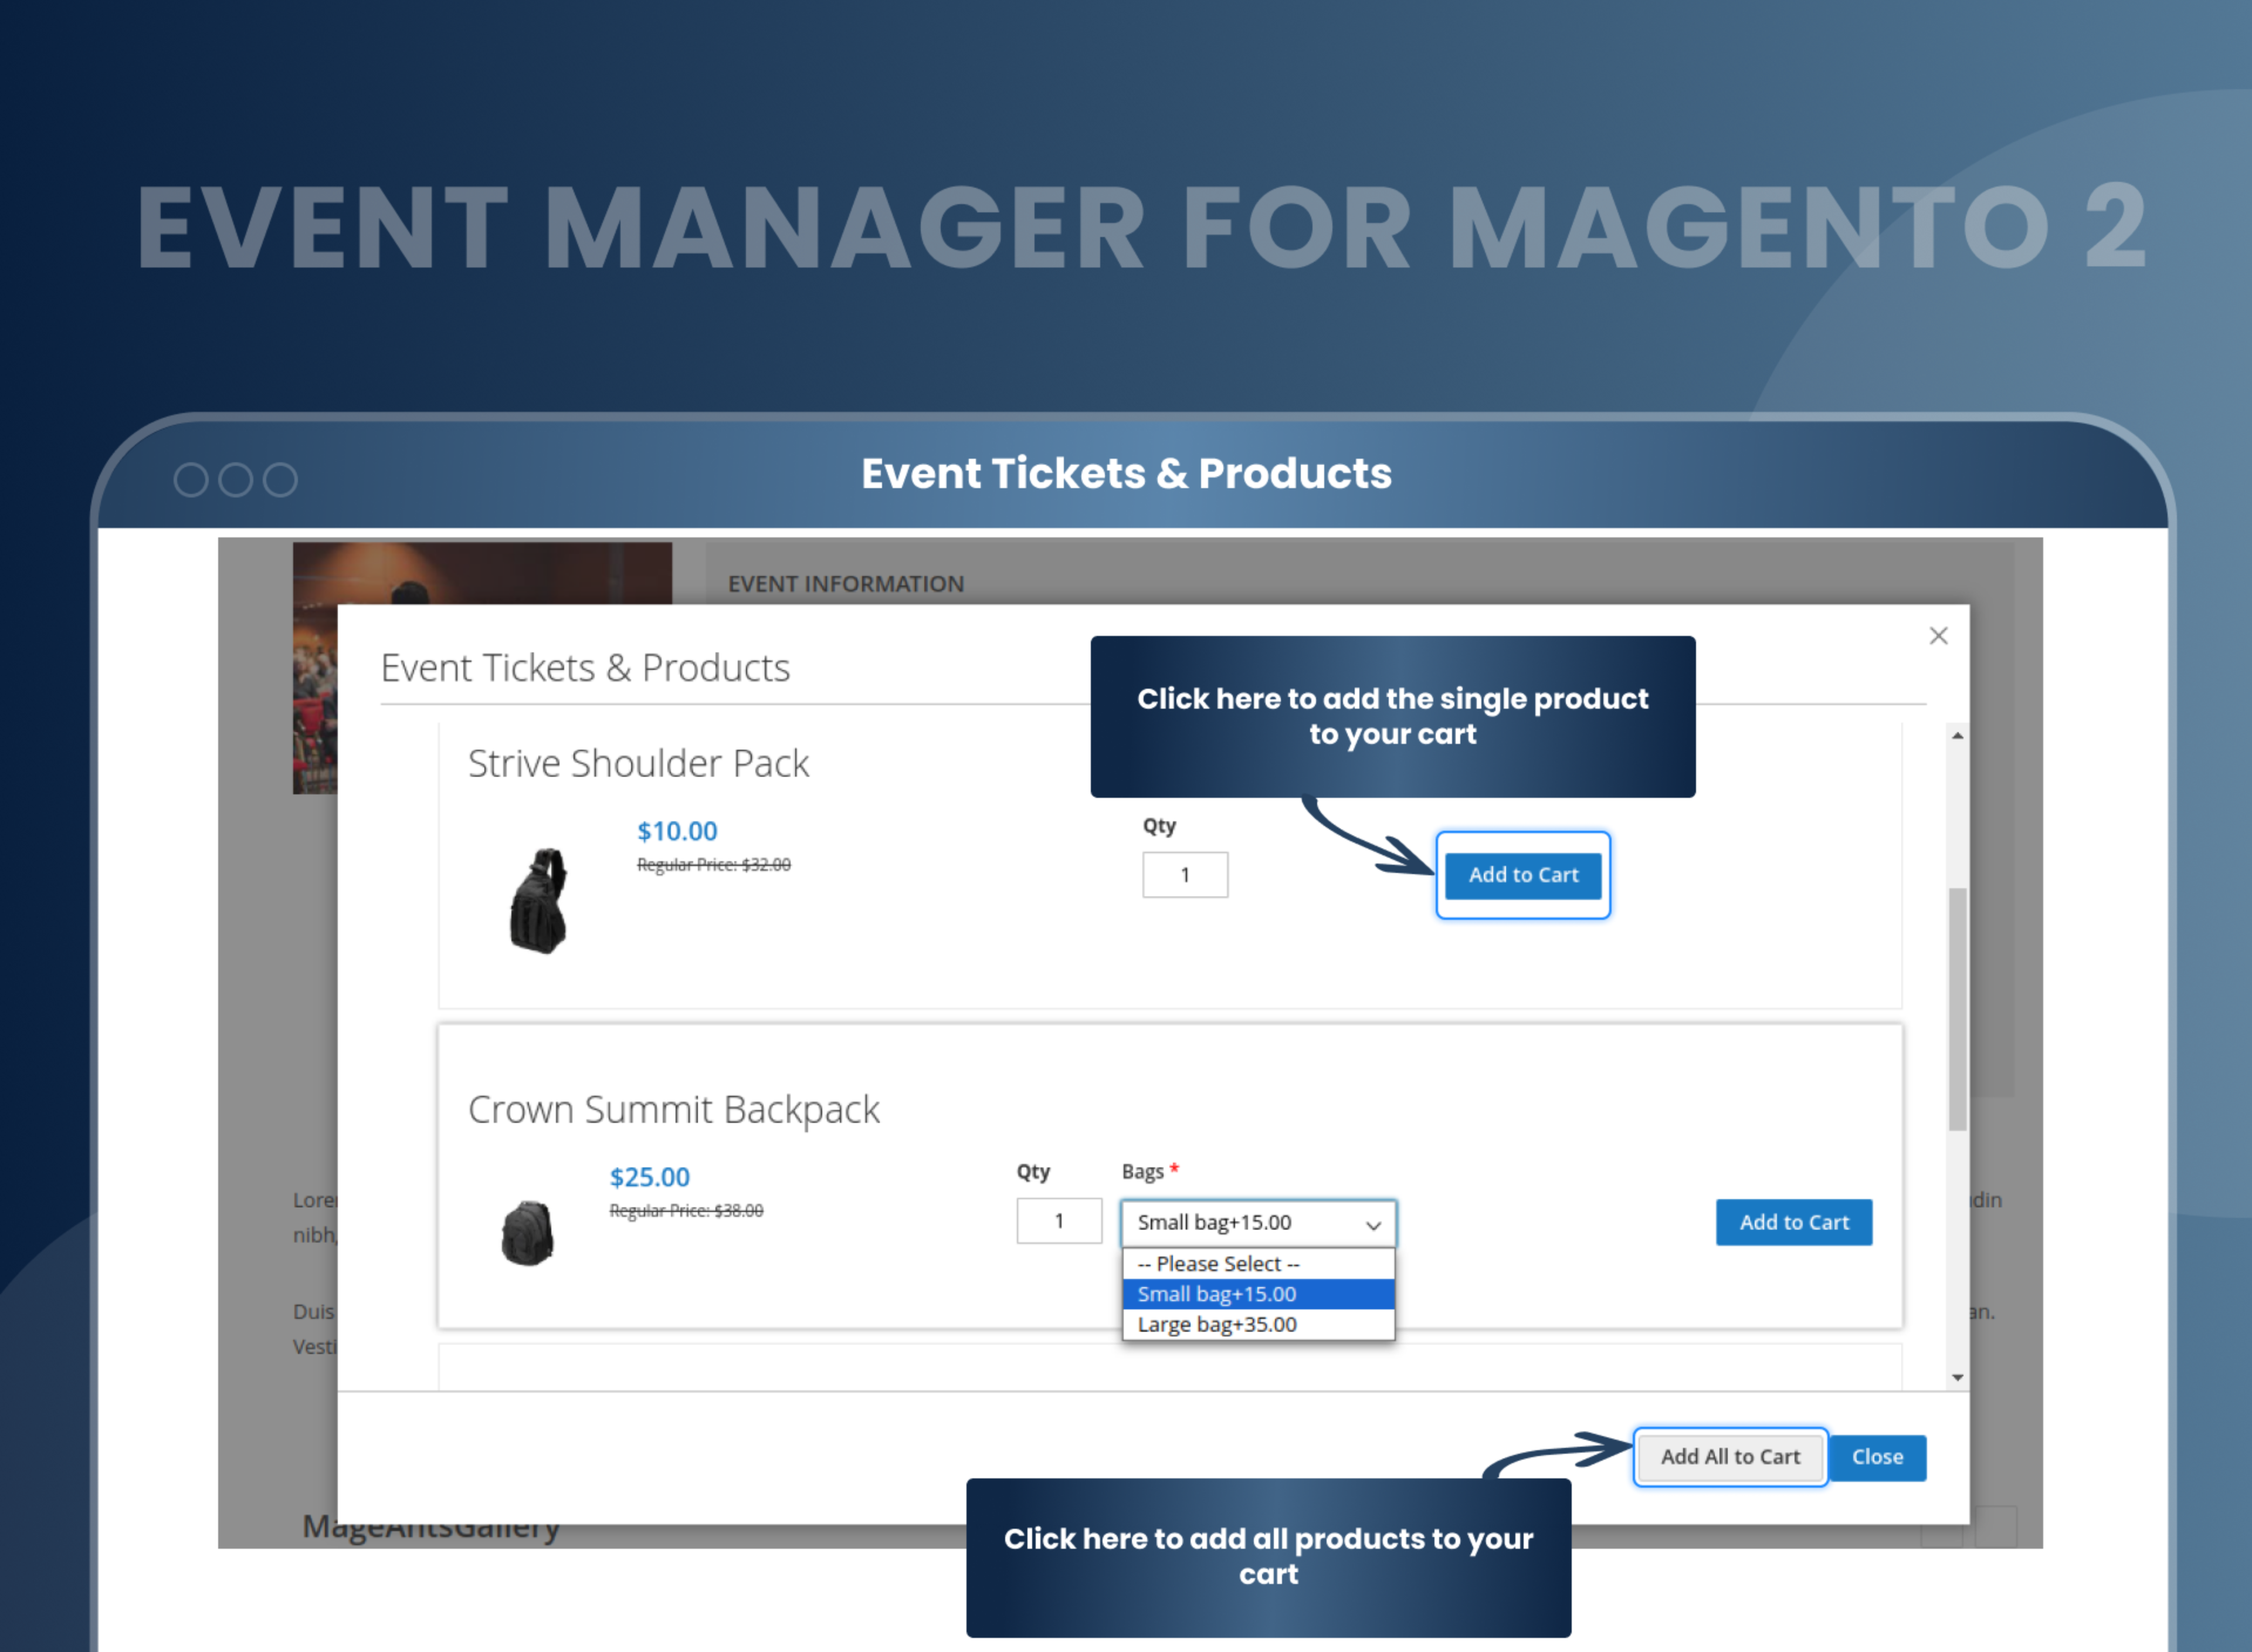Select '-- Please Select --' option
The height and width of the screenshot is (1652, 2252).
tap(1259, 1264)
